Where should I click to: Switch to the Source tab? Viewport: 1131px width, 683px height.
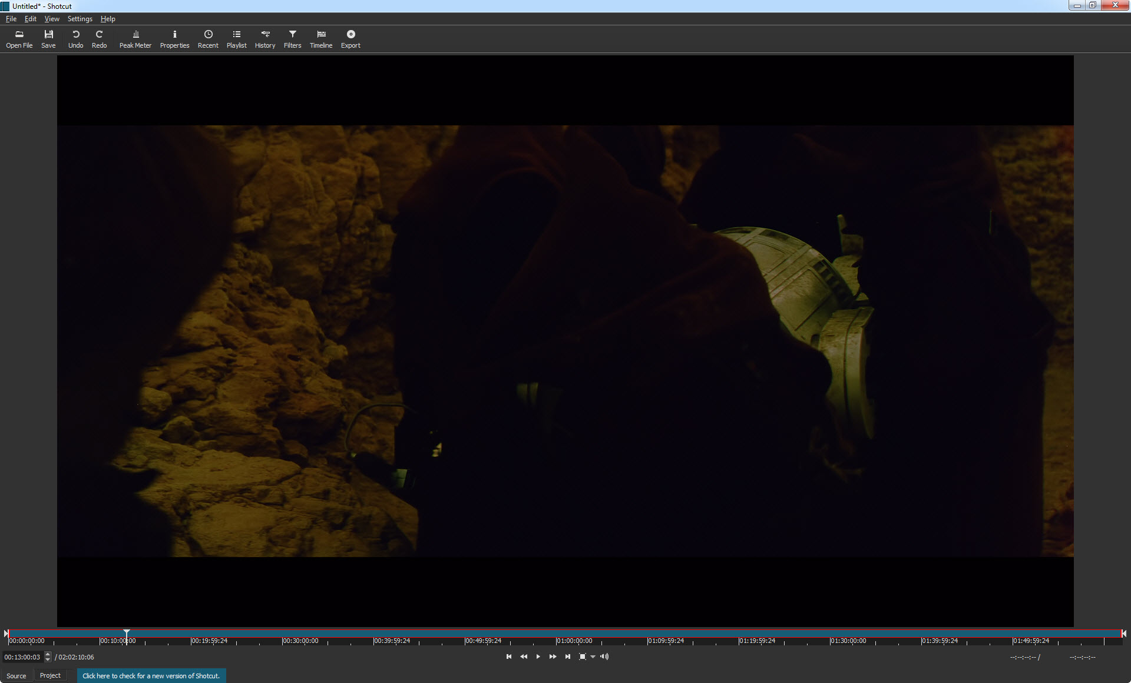[x=16, y=675]
